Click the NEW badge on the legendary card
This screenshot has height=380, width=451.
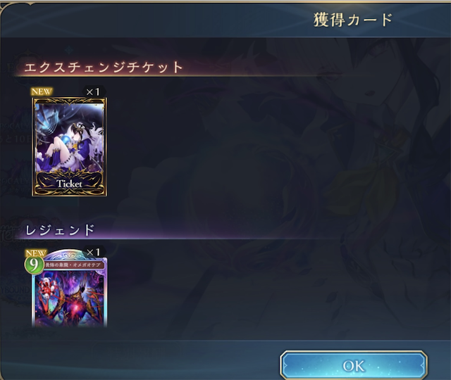coord(36,253)
